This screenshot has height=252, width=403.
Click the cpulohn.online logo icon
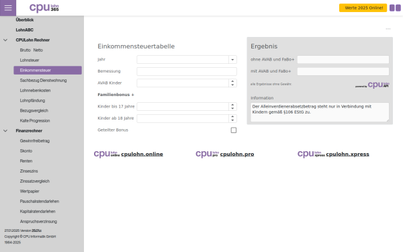tap(107, 154)
